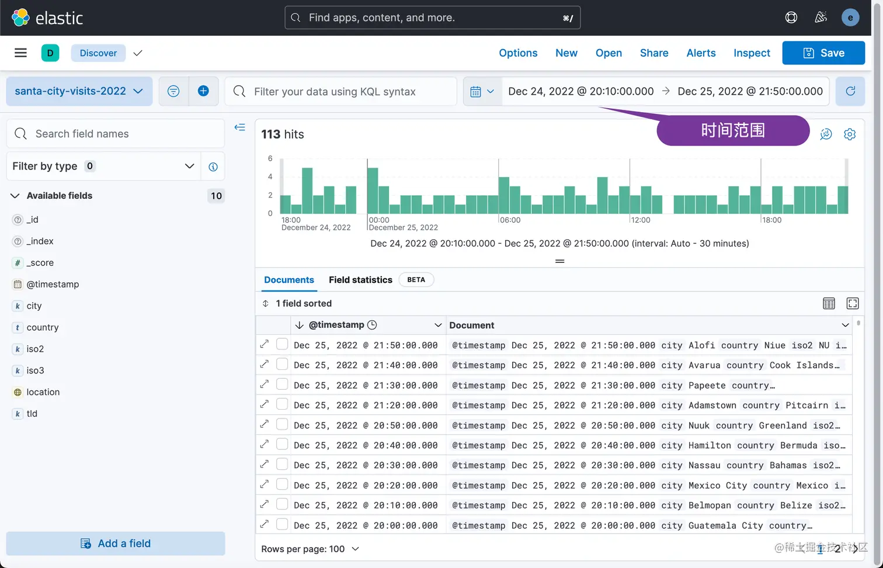The image size is (883, 568).
Task: Expand document row 21:50:00.000
Action: (265, 344)
